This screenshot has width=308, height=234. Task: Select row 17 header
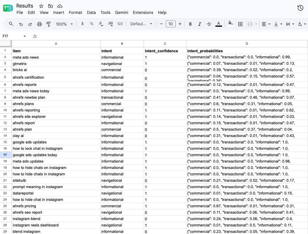pyautogui.click(x=5, y=155)
